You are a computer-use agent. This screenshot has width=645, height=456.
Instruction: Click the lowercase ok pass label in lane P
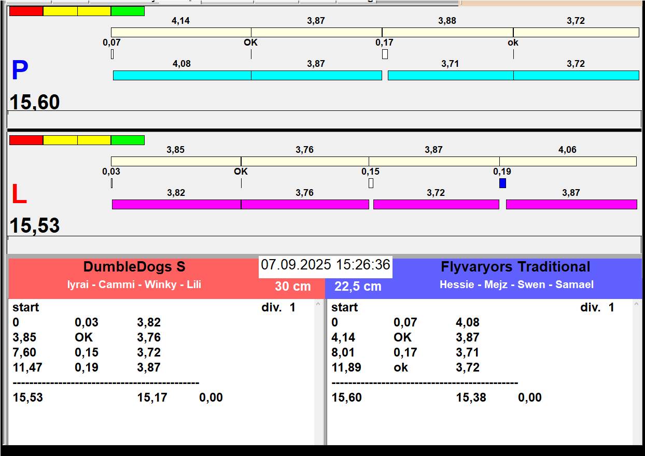[513, 42]
